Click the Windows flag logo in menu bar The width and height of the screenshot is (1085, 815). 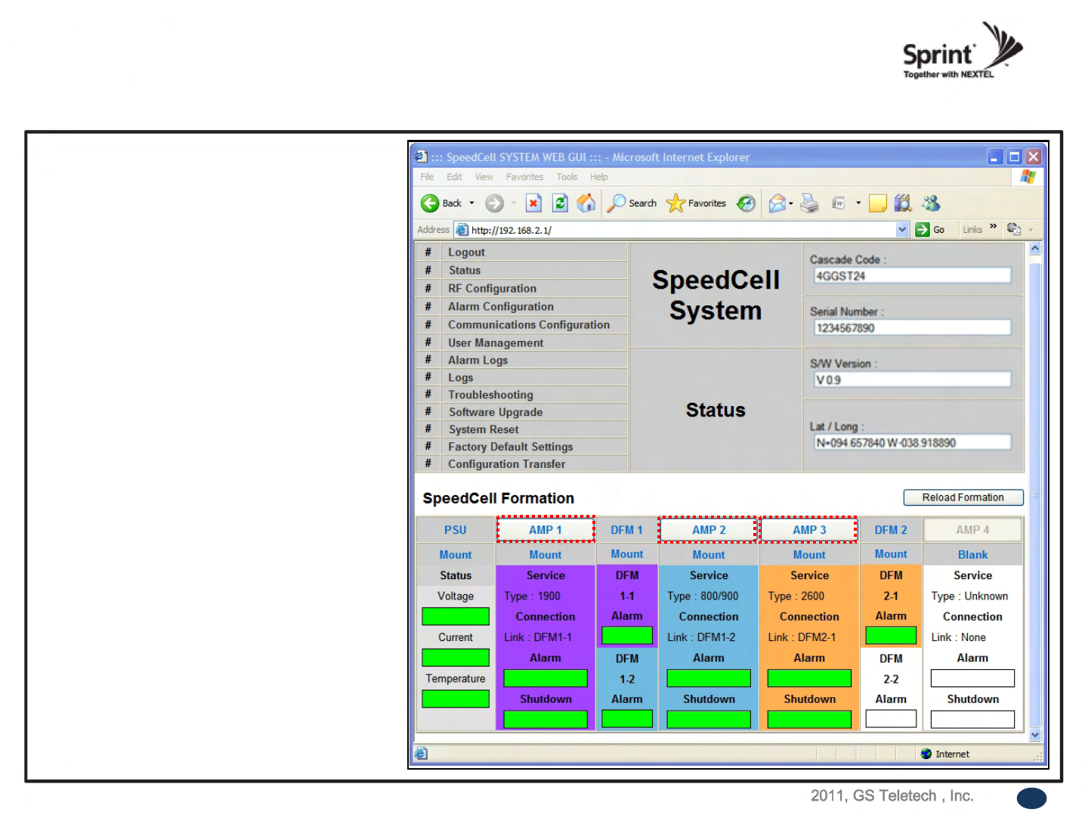click(1028, 177)
